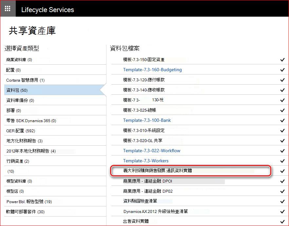Image resolution: width=289 pixels, height=226 pixels.
Task: Click checkmark for Template-7.3-022-Workflow
Action: pos(282,151)
